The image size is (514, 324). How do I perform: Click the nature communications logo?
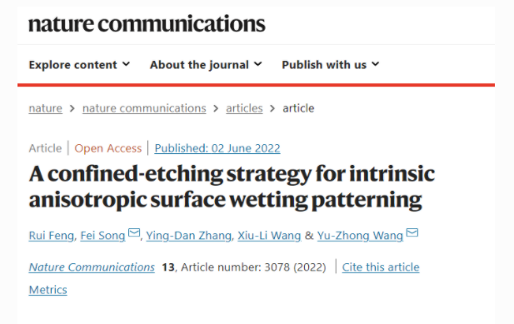pyautogui.click(x=147, y=24)
